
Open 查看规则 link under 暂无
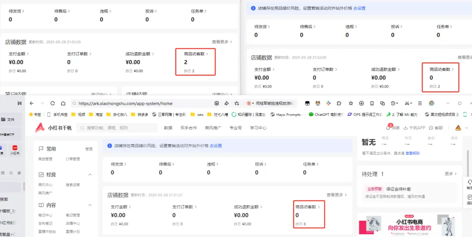tap(413, 153)
